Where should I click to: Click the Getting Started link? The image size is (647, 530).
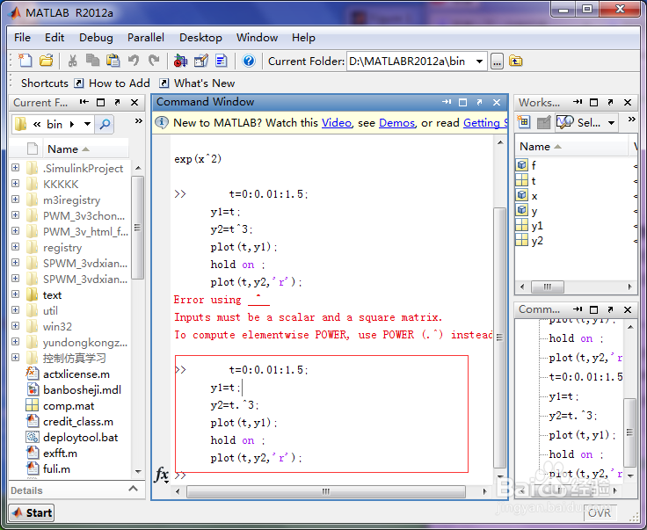pyautogui.click(x=485, y=123)
